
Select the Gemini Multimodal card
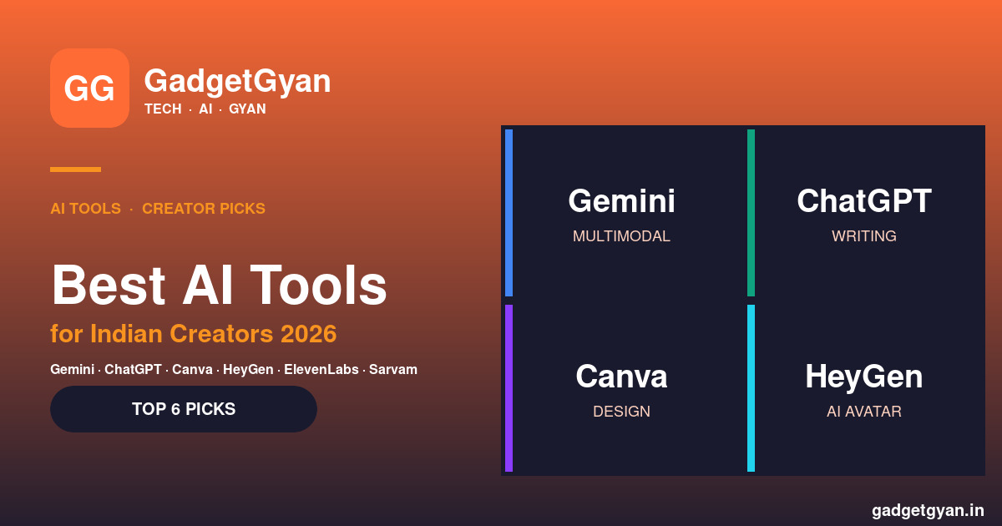pyautogui.click(x=622, y=213)
